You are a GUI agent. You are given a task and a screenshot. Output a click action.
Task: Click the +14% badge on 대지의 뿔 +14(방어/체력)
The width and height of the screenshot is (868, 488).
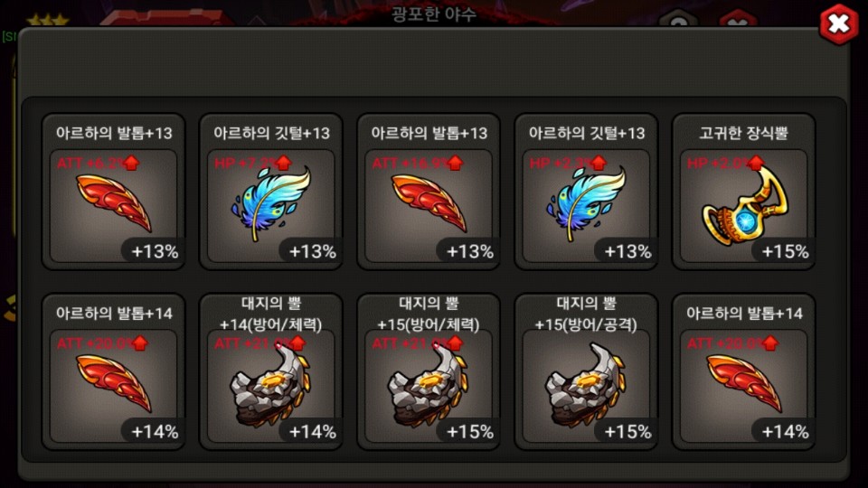coord(312,432)
